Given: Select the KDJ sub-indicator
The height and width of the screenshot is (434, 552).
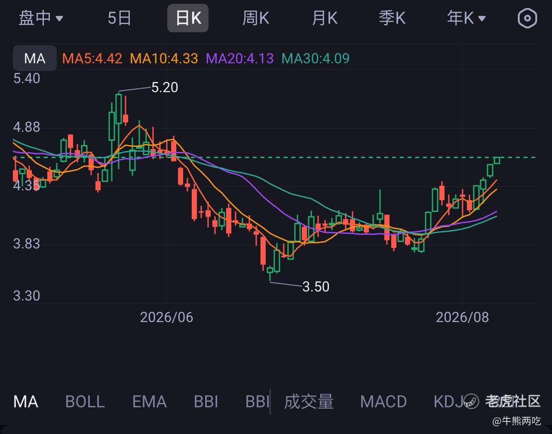Looking at the screenshot, I should 448,402.
